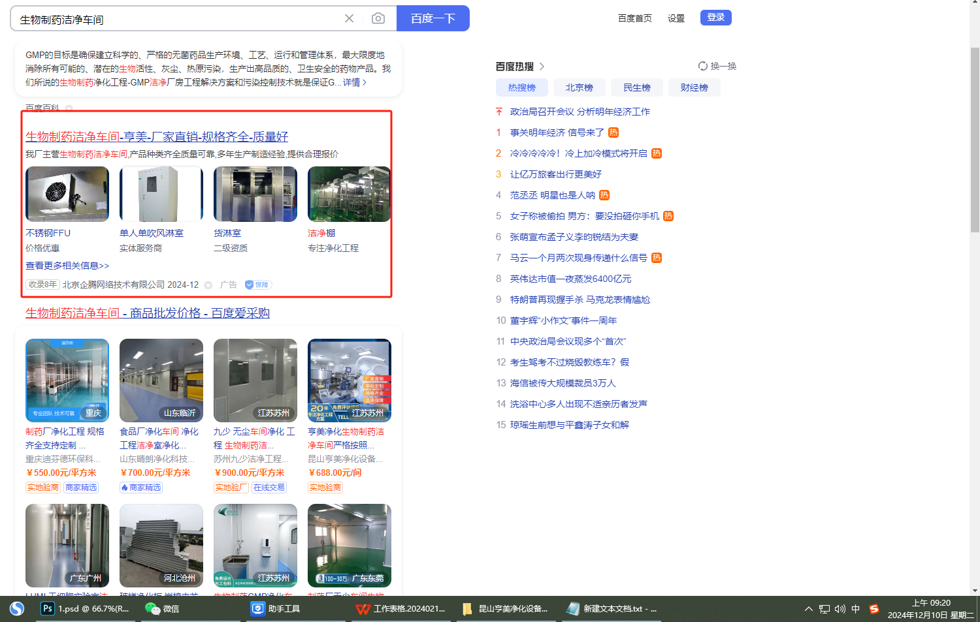The height and width of the screenshot is (622, 980).
Task: Click the 重庆迪芬德环保科 seller name
Action: (x=63, y=459)
